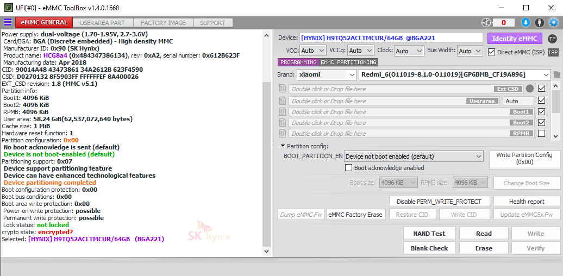The image size is (563, 276).
Task: Click the file icon in Boot2 row
Action: 282,122
